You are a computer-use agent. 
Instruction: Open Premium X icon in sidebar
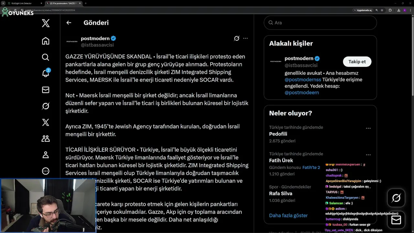(x=46, y=122)
